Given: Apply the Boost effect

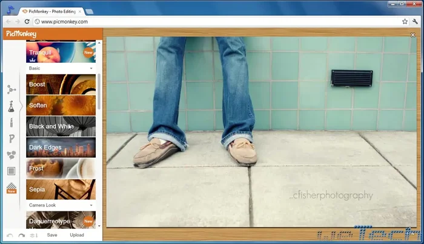Looking at the screenshot, I should [x=61, y=85].
